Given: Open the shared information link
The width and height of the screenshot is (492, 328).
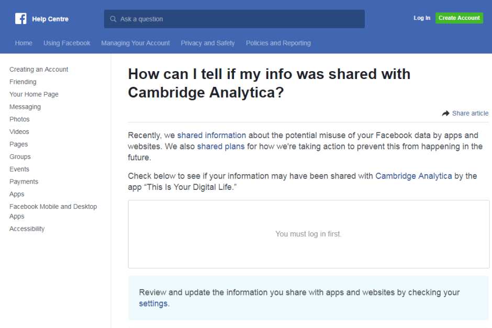Looking at the screenshot, I should click(x=211, y=135).
